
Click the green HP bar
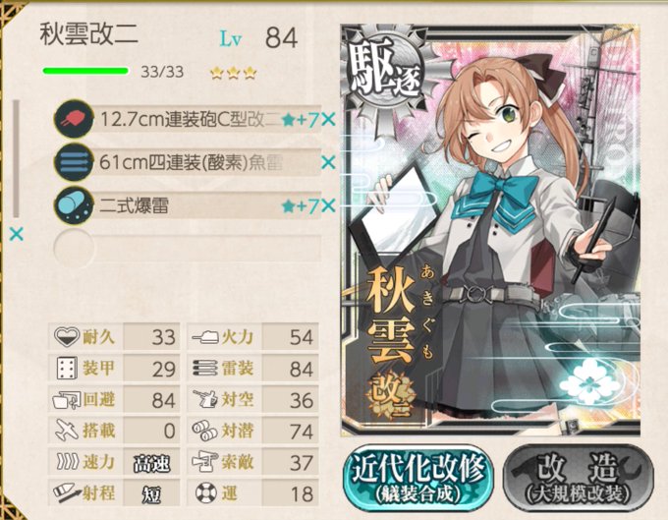click(x=85, y=71)
